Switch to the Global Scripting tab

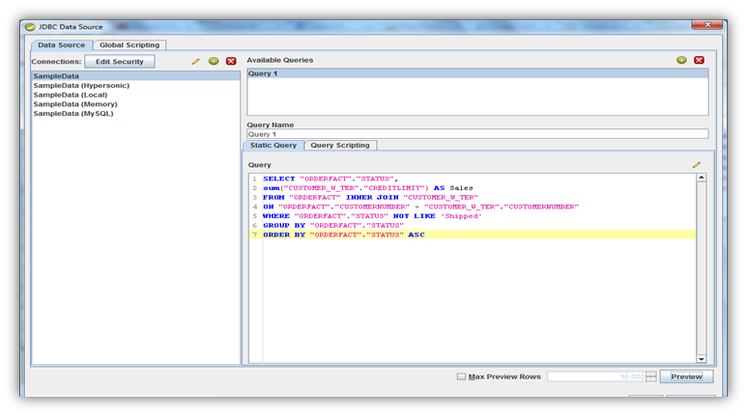click(129, 44)
